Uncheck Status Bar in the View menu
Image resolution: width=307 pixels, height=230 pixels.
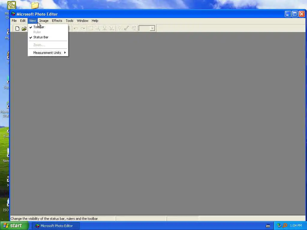pos(48,37)
